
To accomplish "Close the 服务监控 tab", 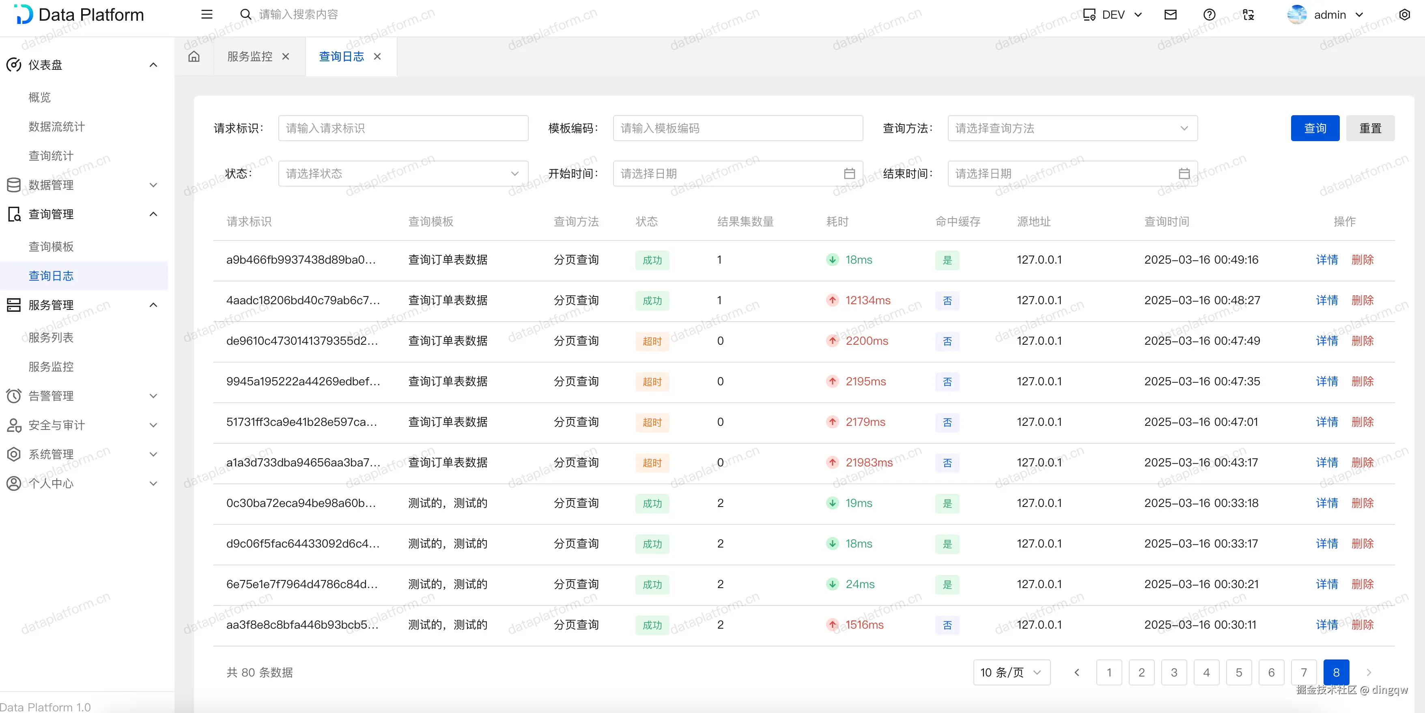I will pos(285,56).
